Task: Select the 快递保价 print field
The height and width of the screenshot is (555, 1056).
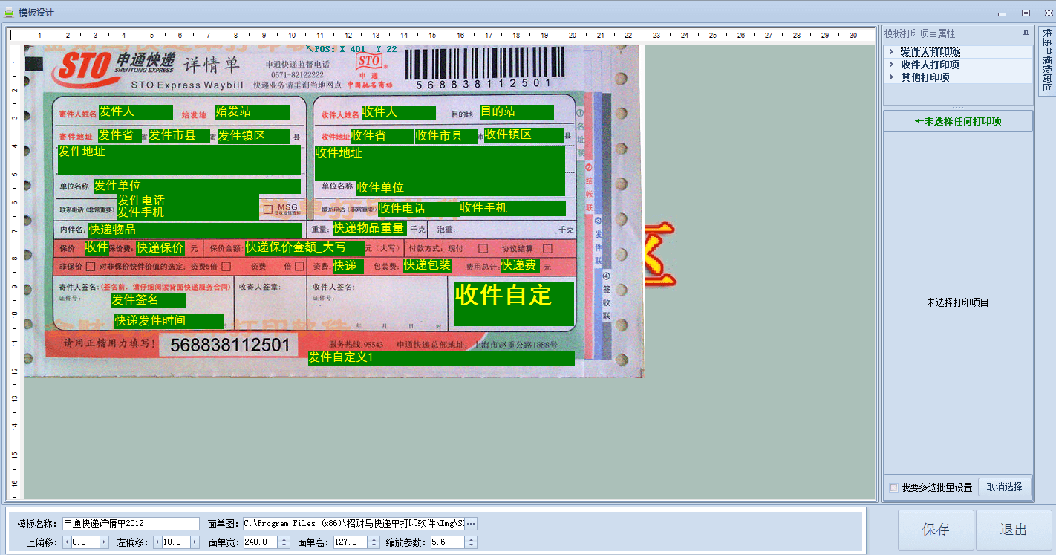Action: coord(160,248)
